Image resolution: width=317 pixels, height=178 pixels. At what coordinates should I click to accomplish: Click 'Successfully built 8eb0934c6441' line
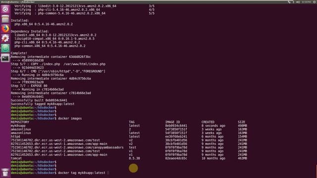coord(39,100)
